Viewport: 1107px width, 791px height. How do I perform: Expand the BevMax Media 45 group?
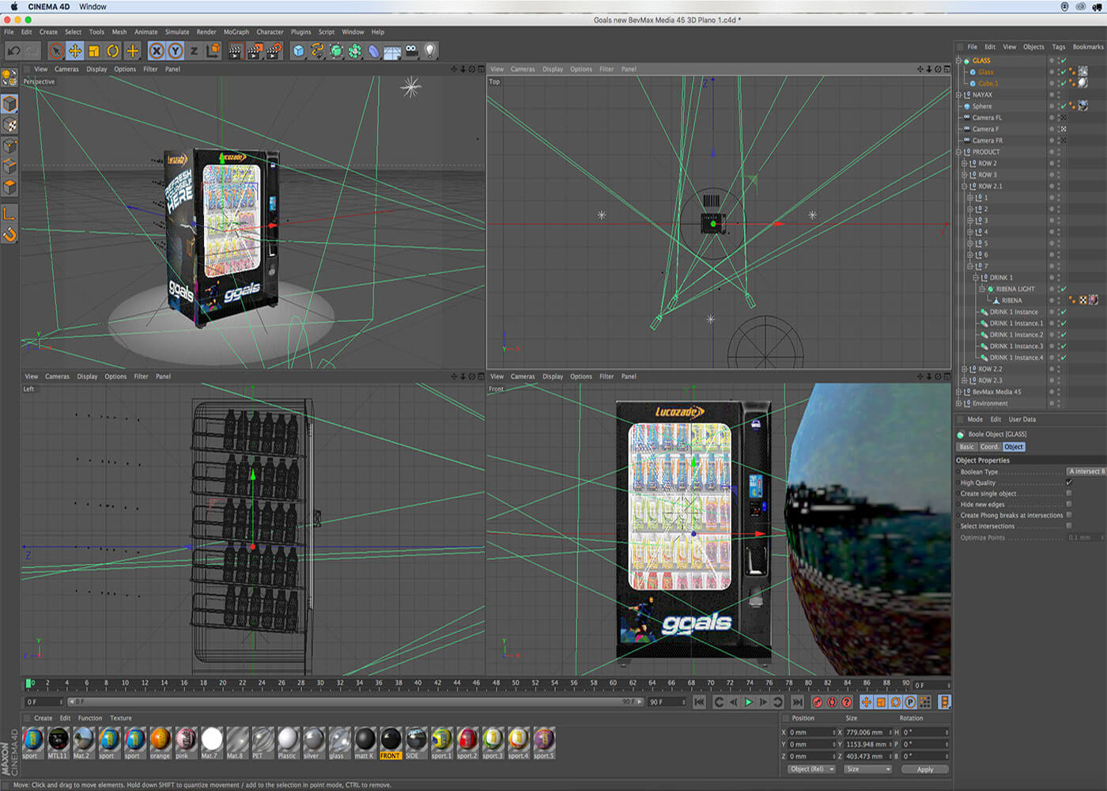(959, 392)
